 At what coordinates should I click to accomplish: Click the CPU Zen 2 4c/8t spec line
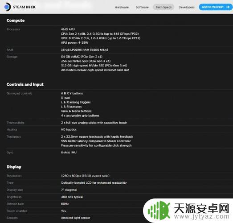100,34
